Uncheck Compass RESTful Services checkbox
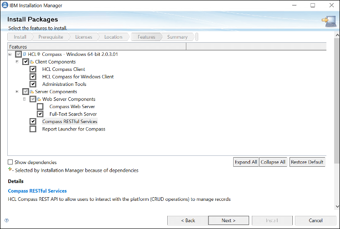 [33, 121]
